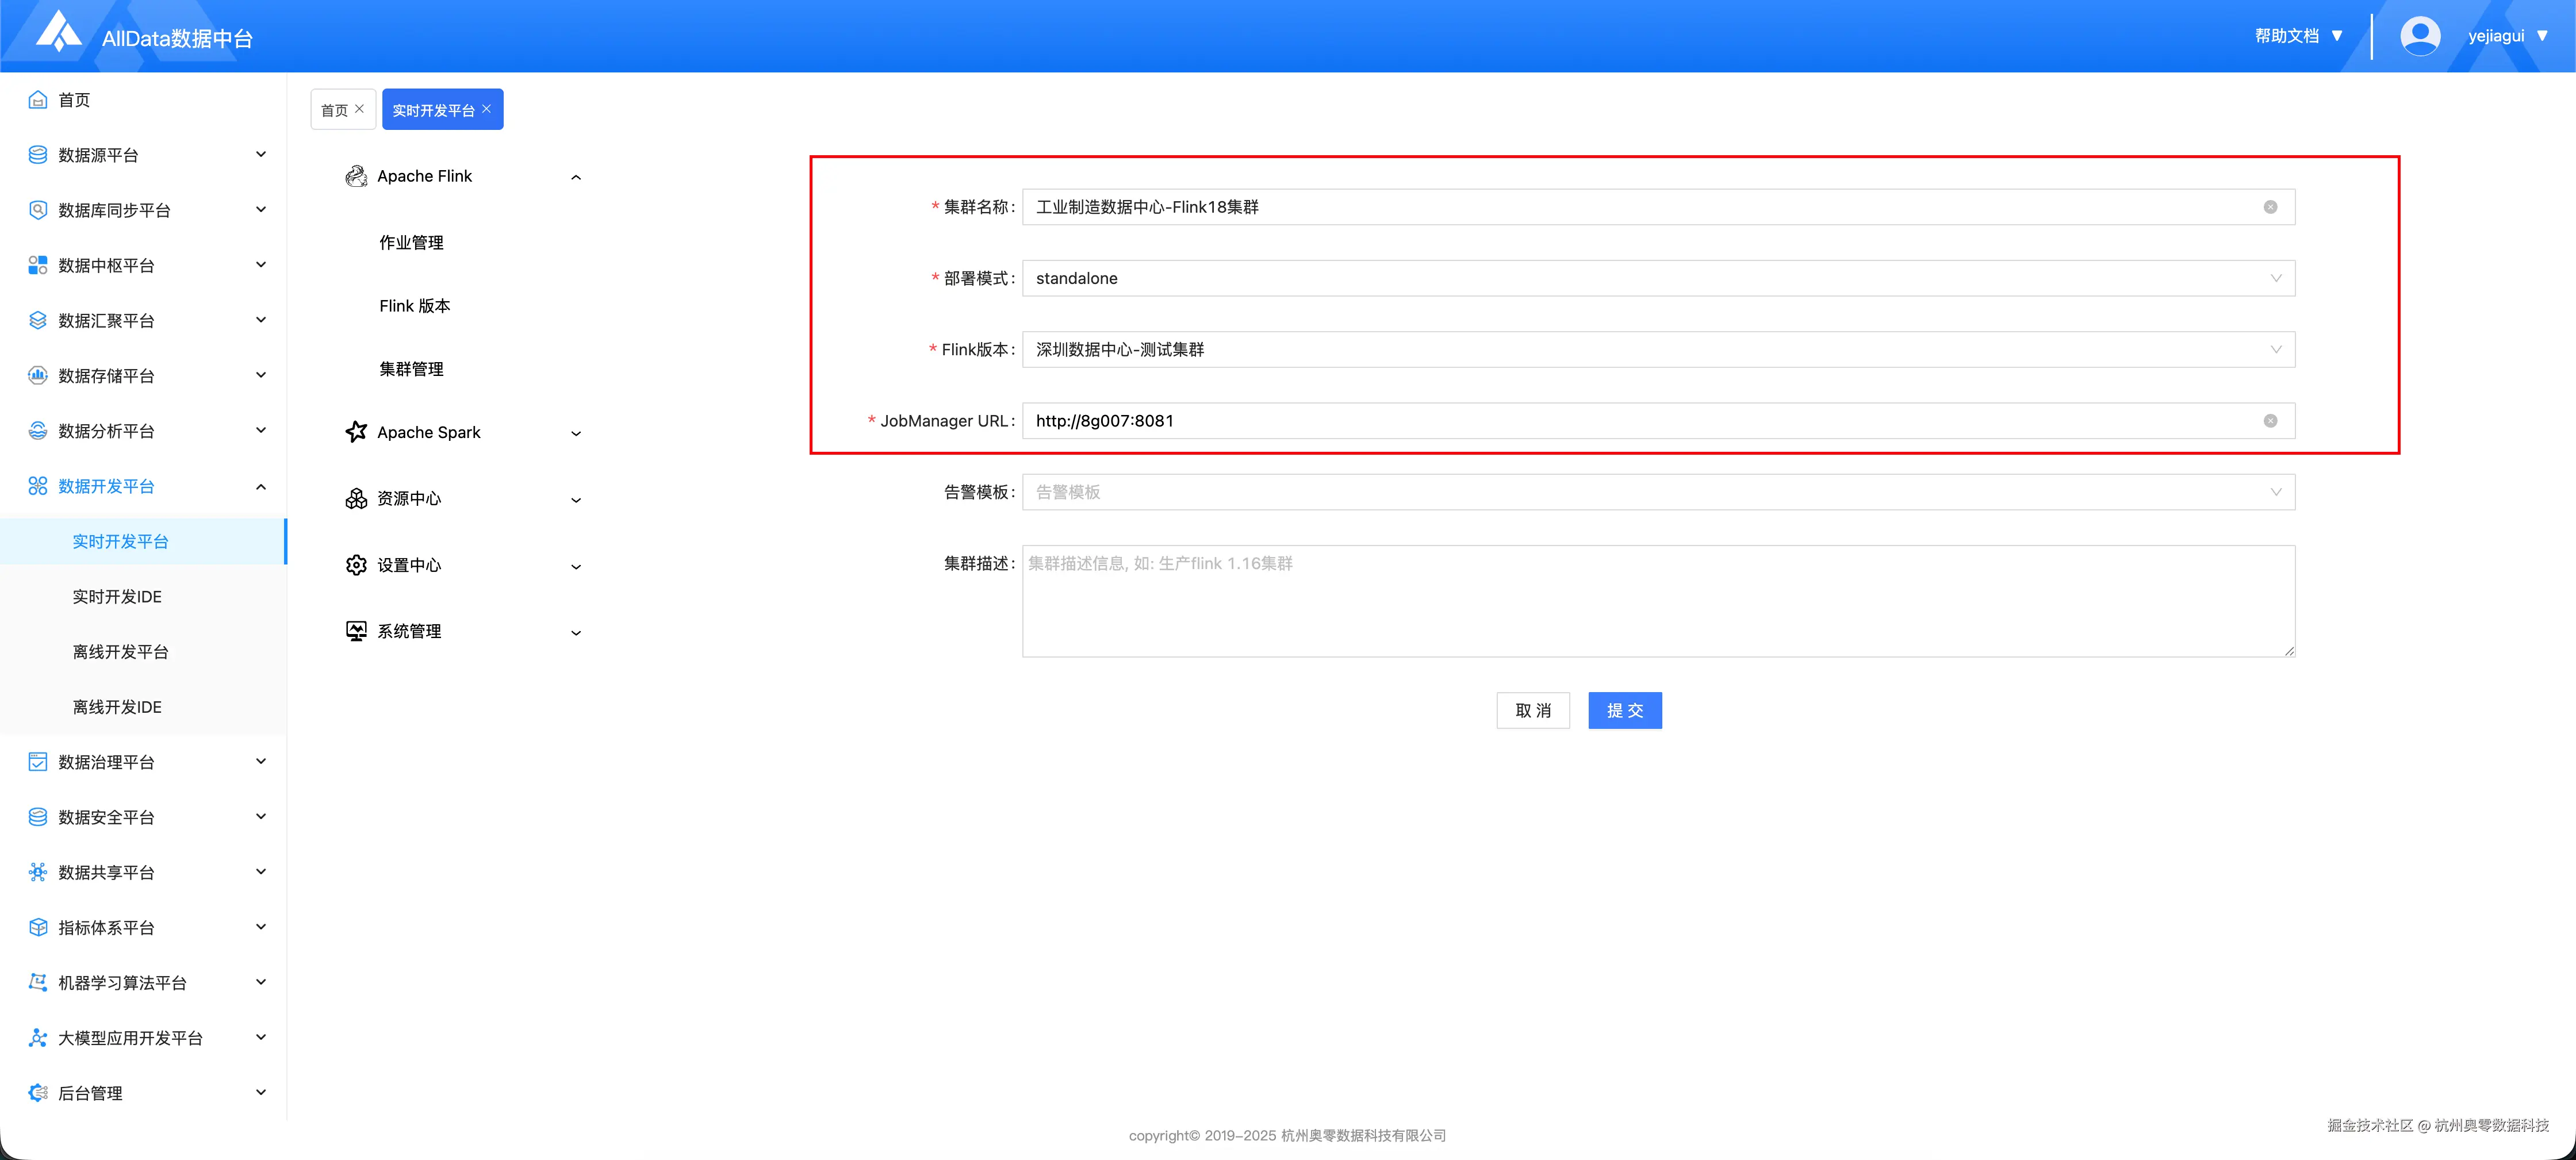Clear the JobManager URL using the clear icon
2576x1160 pixels.
[x=2270, y=421]
